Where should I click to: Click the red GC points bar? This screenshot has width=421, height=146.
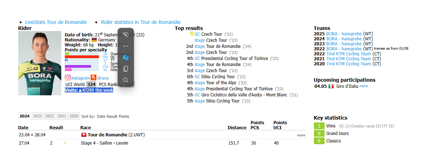[82, 57]
